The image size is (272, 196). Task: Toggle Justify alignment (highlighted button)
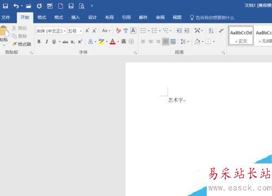(x=165, y=42)
